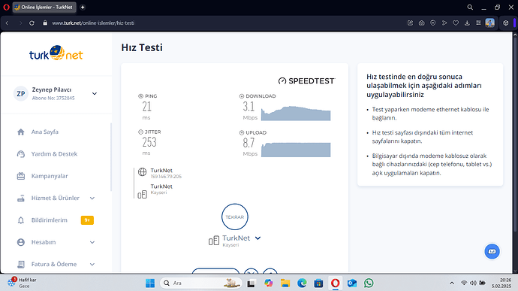Screen dimensions: 518x291
Task: Expand the Fatura & Ödeme section
Action: point(92,265)
